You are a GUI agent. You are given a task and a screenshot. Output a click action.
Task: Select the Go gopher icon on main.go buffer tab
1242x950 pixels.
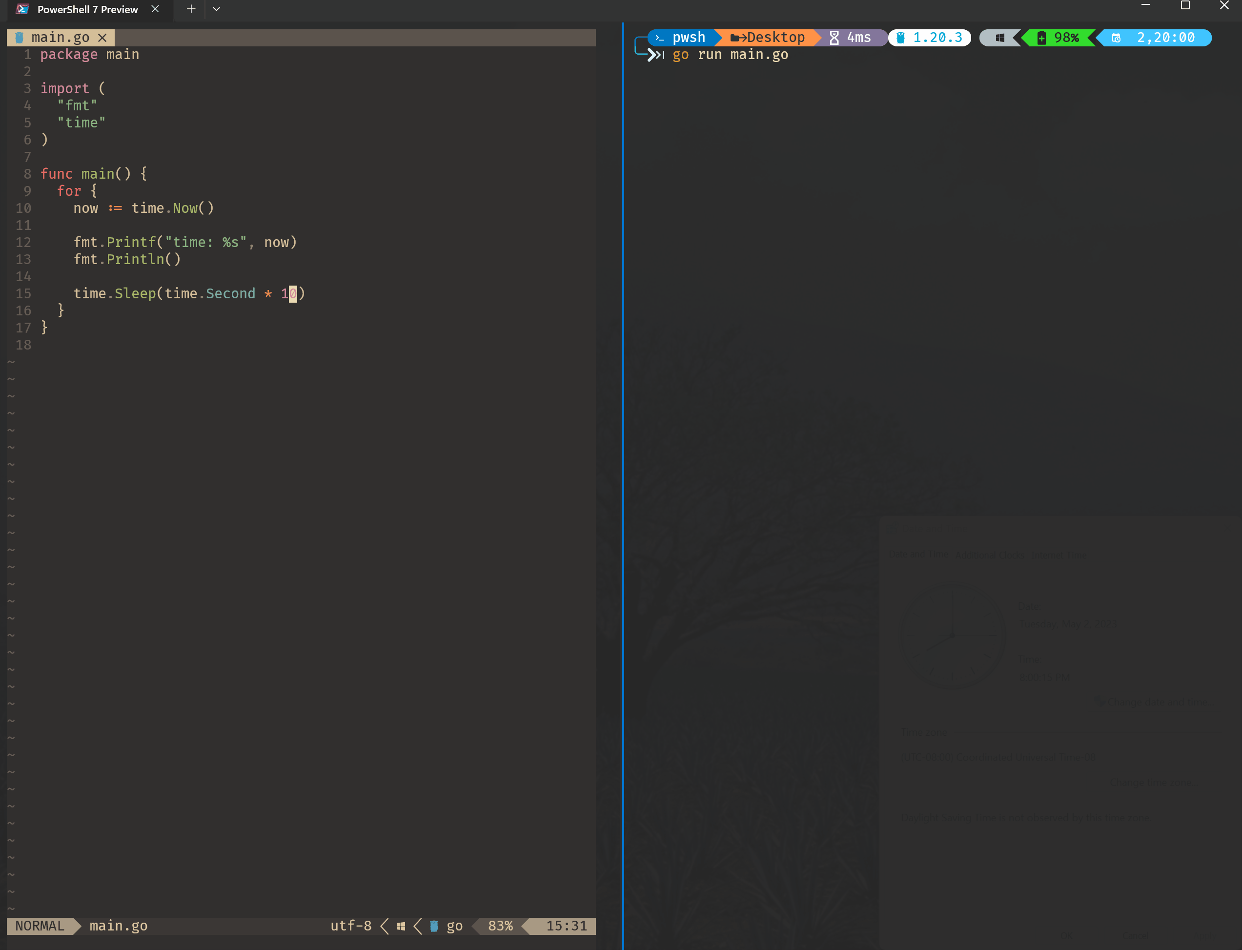click(x=19, y=37)
